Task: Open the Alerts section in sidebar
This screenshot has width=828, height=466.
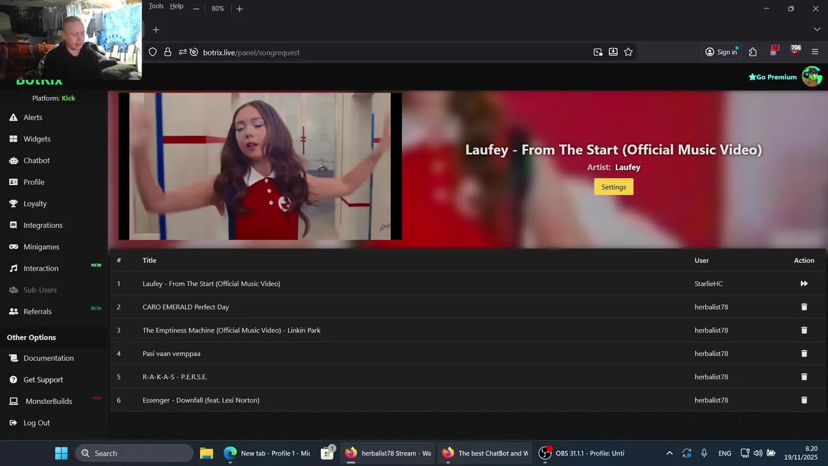Action: pyautogui.click(x=33, y=117)
